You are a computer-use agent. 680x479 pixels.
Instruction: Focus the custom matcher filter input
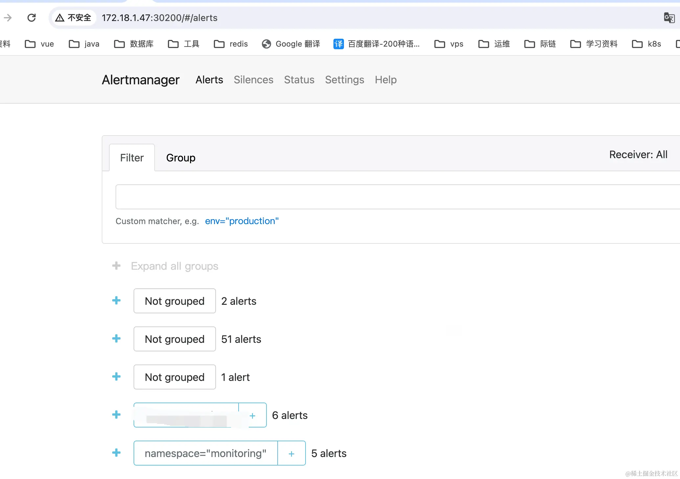394,197
